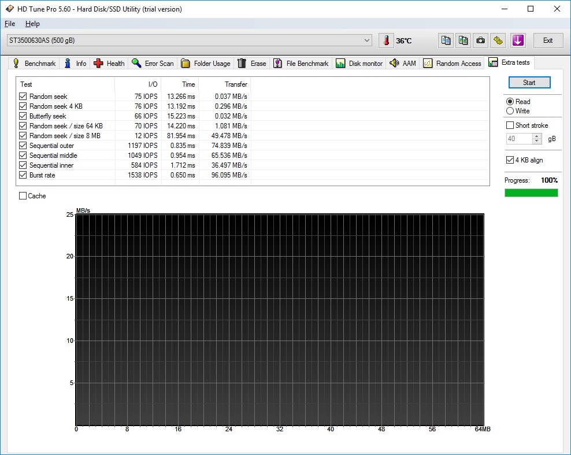Click the thermometer temperature icon
Image resolution: width=571 pixels, height=455 pixels.
[385, 40]
